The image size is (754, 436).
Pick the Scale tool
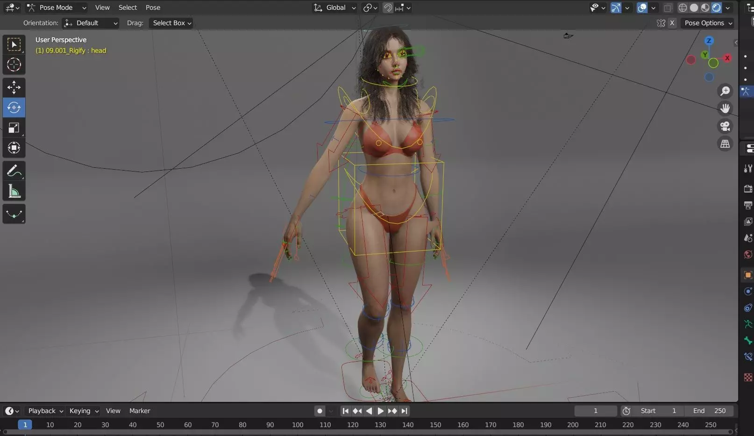click(14, 128)
